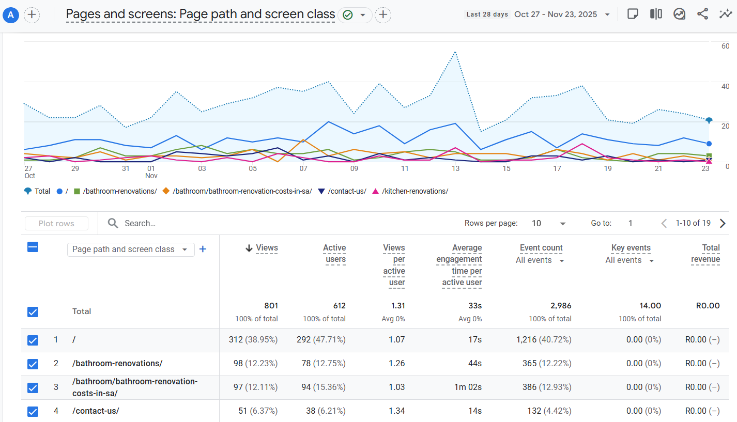Screen dimensions: 737x422
Task: Select the bathroom-renovation-costs-in-sa legend entry
Action: 237,191
